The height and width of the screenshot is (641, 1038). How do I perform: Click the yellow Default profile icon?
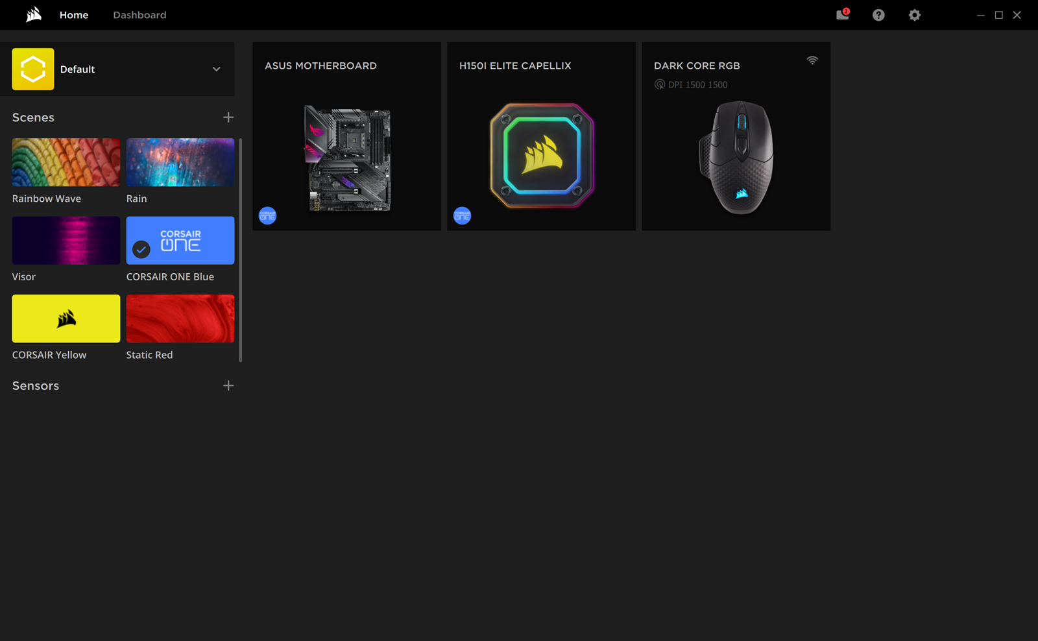coord(33,69)
